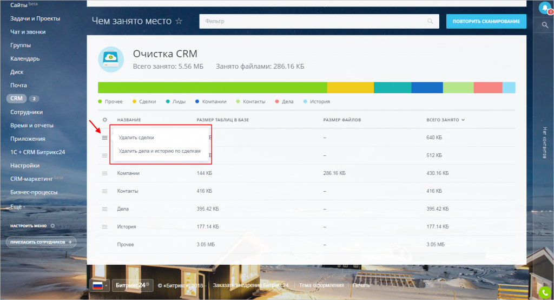
Task: Open the hamburger menu for История row
Action: click(x=105, y=227)
